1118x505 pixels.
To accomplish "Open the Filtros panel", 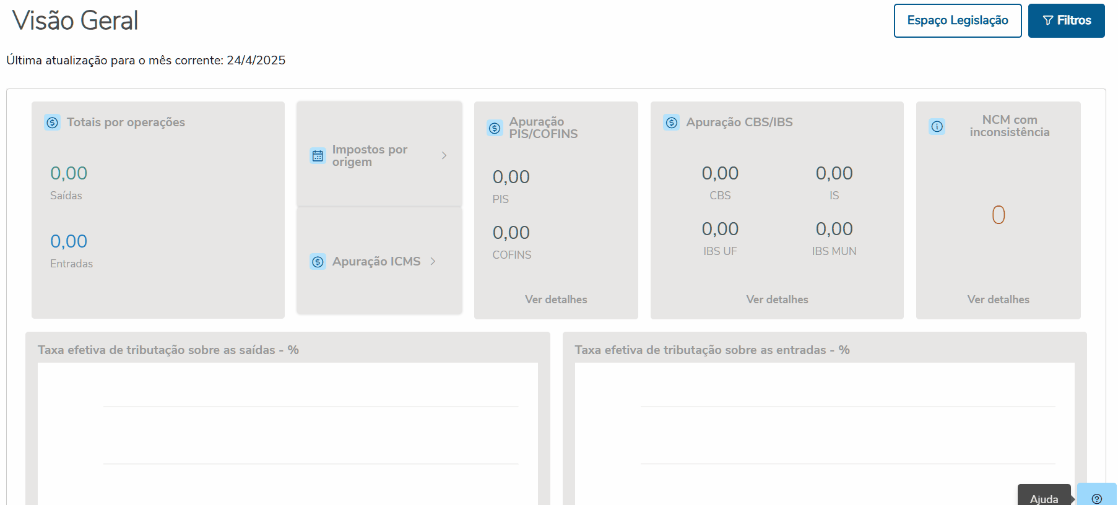I will (1067, 20).
